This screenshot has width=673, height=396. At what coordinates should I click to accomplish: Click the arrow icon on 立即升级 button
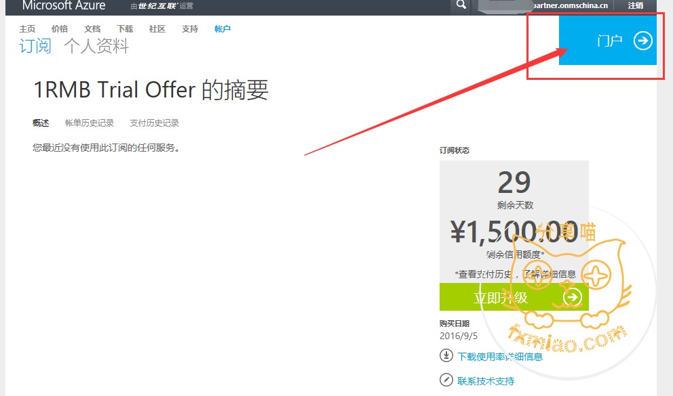[x=573, y=297]
